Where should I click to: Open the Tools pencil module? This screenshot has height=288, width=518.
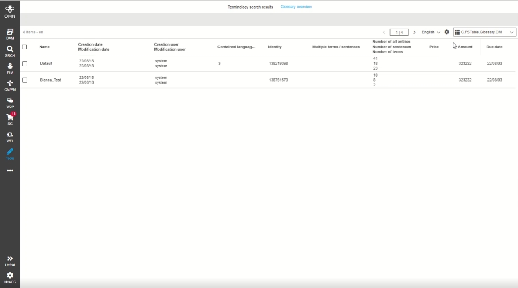(x=10, y=154)
